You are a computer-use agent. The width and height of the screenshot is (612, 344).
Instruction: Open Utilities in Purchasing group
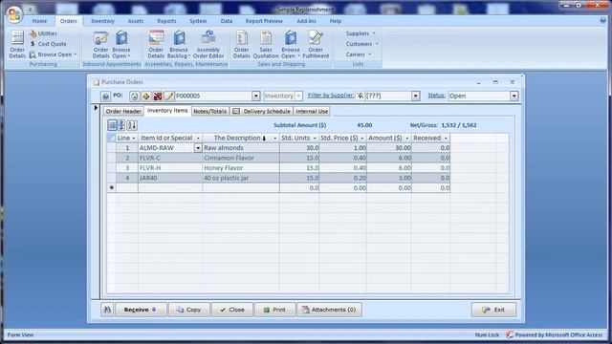(x=44, y=34)
